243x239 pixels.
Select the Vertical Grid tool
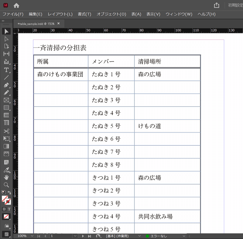coord(6,123)
